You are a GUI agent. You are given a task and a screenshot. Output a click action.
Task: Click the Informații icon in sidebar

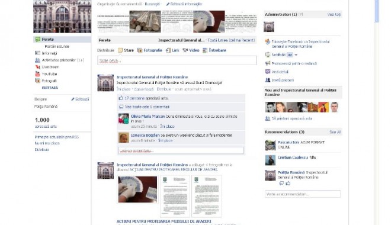click(x=37, y=53)
